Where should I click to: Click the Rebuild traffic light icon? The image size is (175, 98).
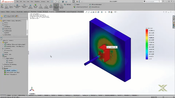(77, 1)
